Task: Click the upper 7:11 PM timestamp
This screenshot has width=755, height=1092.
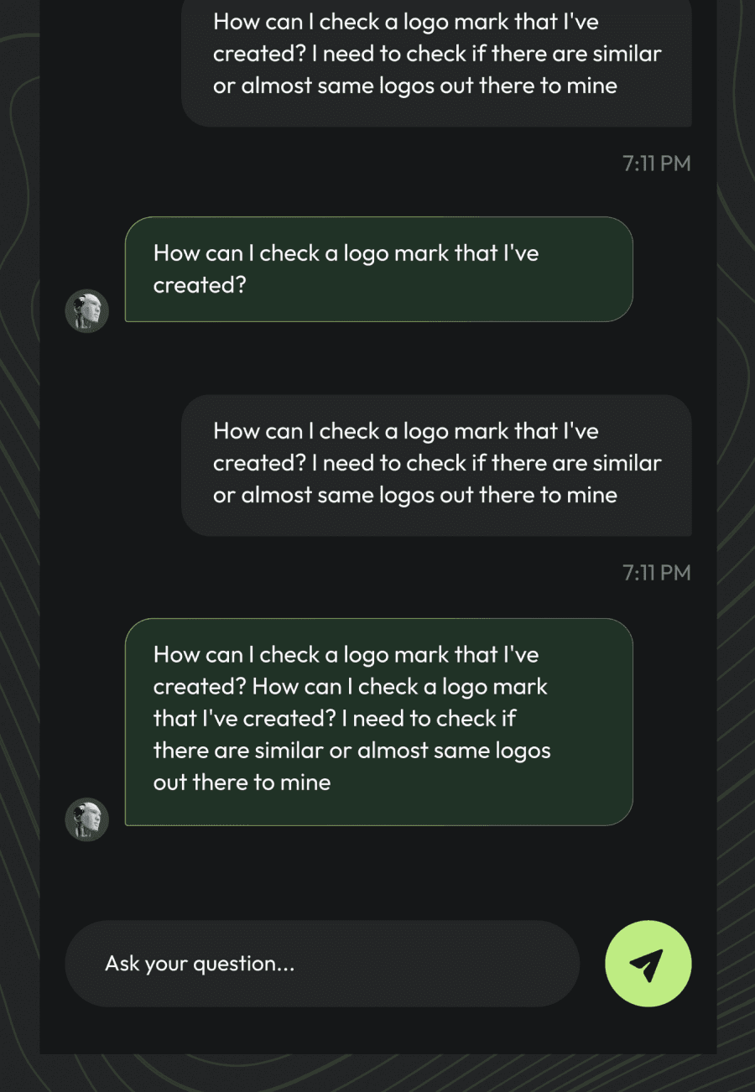Action: coord(656,164)
